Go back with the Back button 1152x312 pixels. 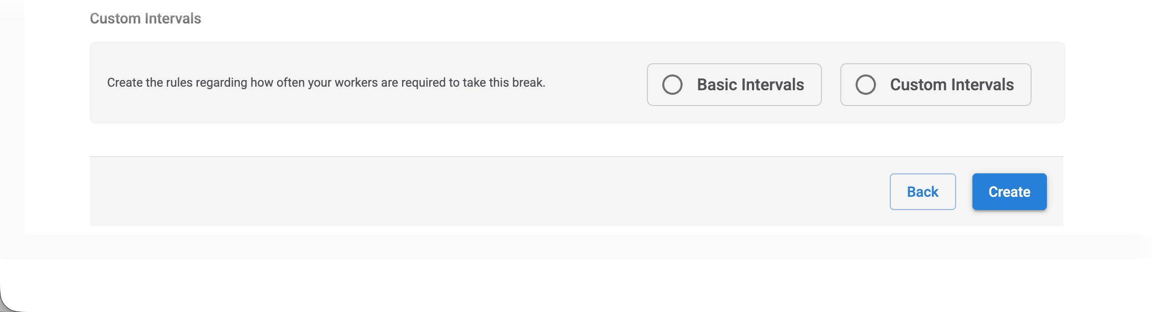point(922,192)
